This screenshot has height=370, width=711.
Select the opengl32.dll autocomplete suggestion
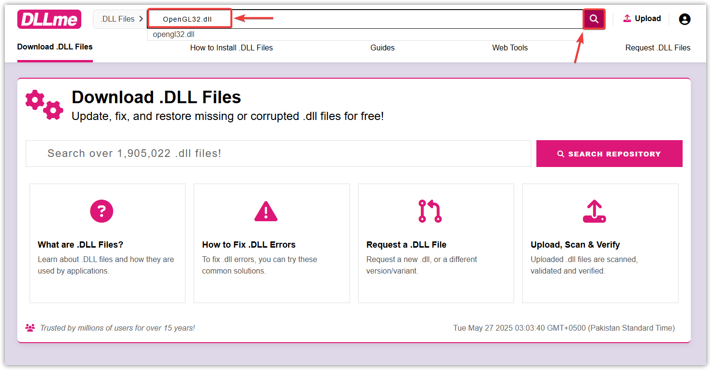click(x=174, y=35)
